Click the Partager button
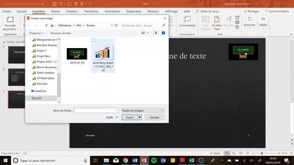The width and height of the screenshot is (294, 165). (252, 11)
